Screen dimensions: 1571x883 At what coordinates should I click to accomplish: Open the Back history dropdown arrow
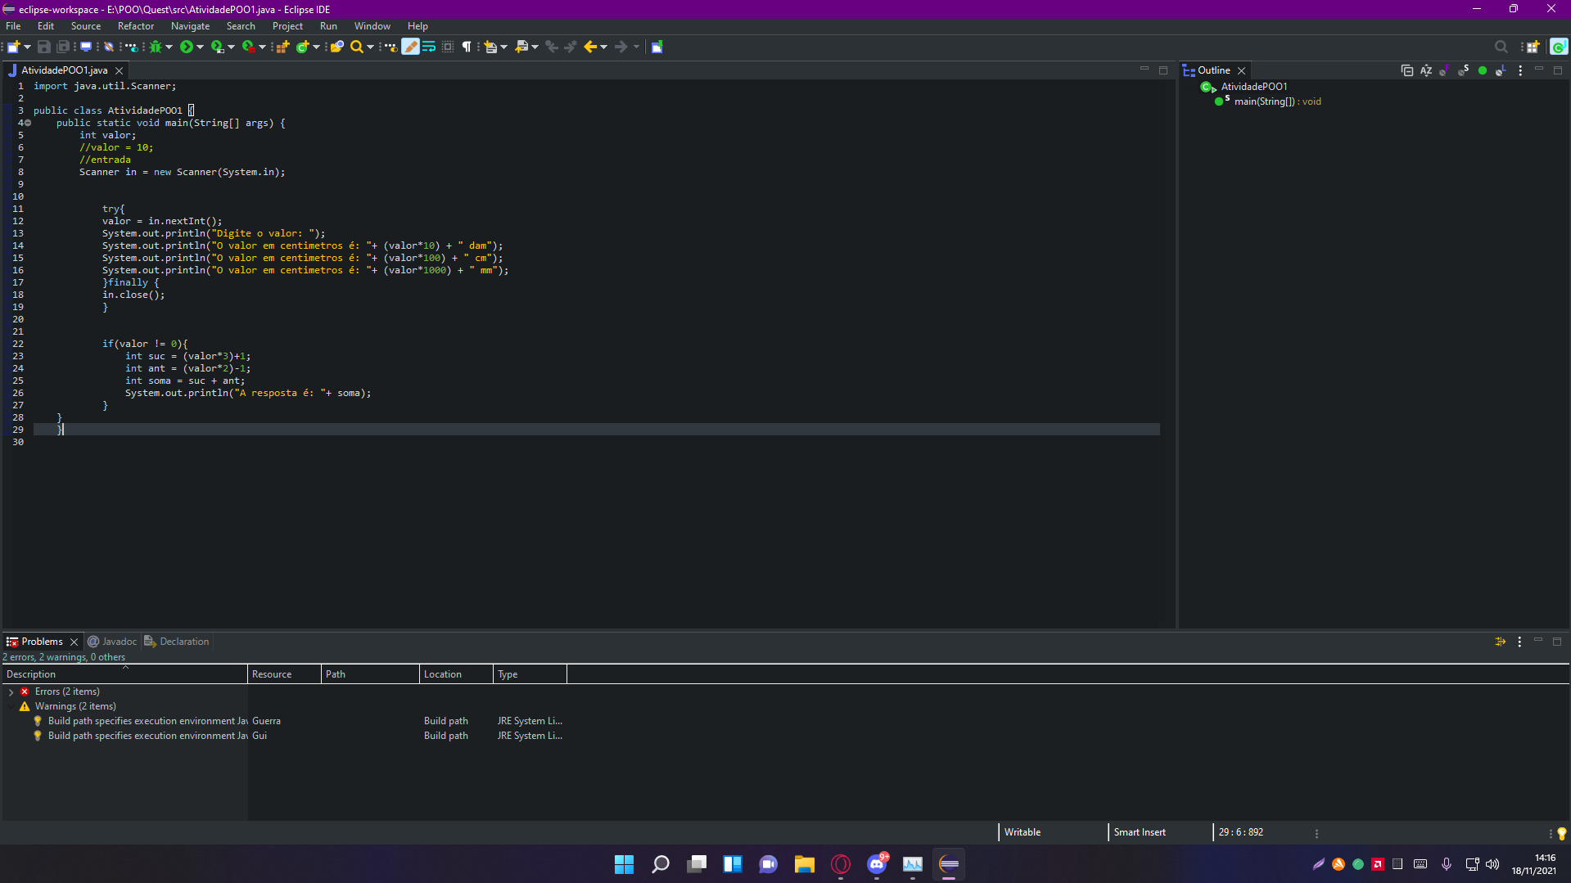click(604, 47)
